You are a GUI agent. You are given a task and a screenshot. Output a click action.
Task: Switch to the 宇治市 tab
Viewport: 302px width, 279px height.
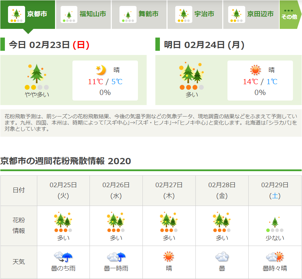tap(195, 14)
